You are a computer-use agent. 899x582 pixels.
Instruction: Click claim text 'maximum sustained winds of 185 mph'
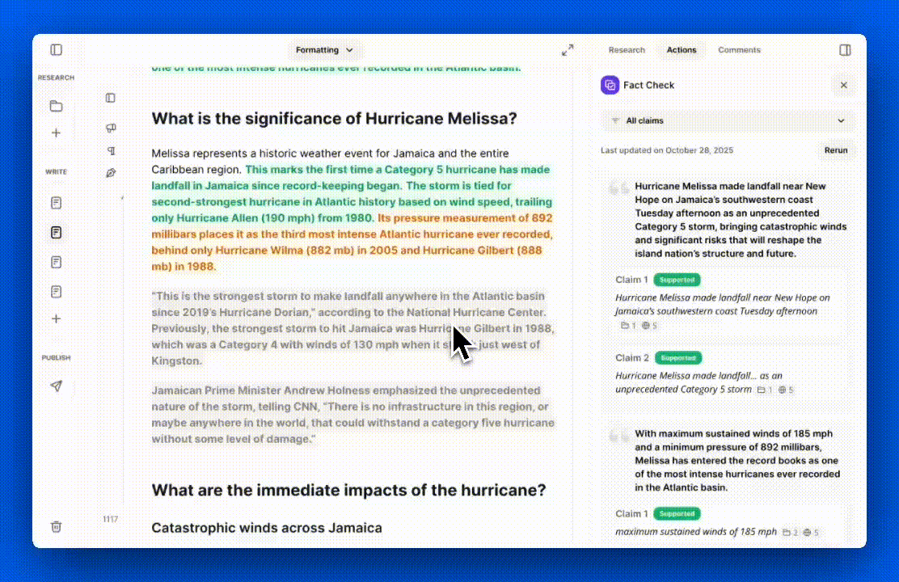696,532
